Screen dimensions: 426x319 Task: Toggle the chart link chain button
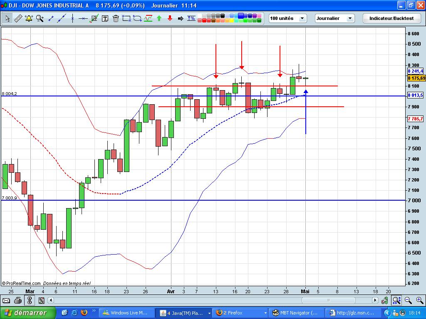30,301
